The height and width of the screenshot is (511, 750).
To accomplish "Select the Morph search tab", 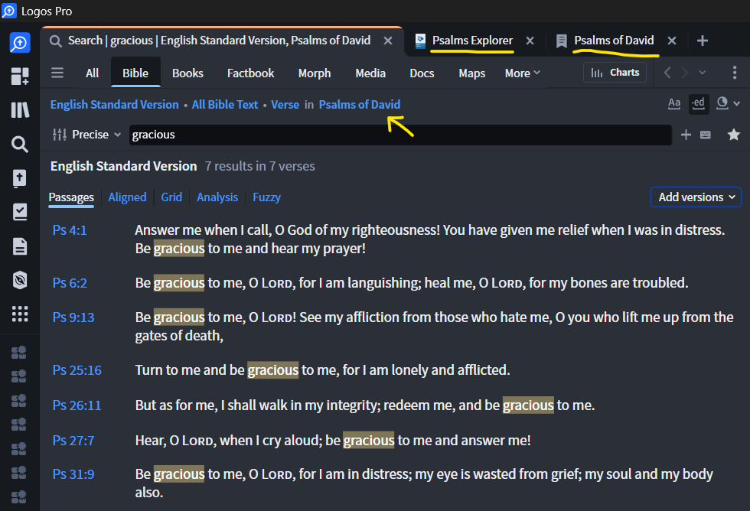I will click(x=315, y=73).
